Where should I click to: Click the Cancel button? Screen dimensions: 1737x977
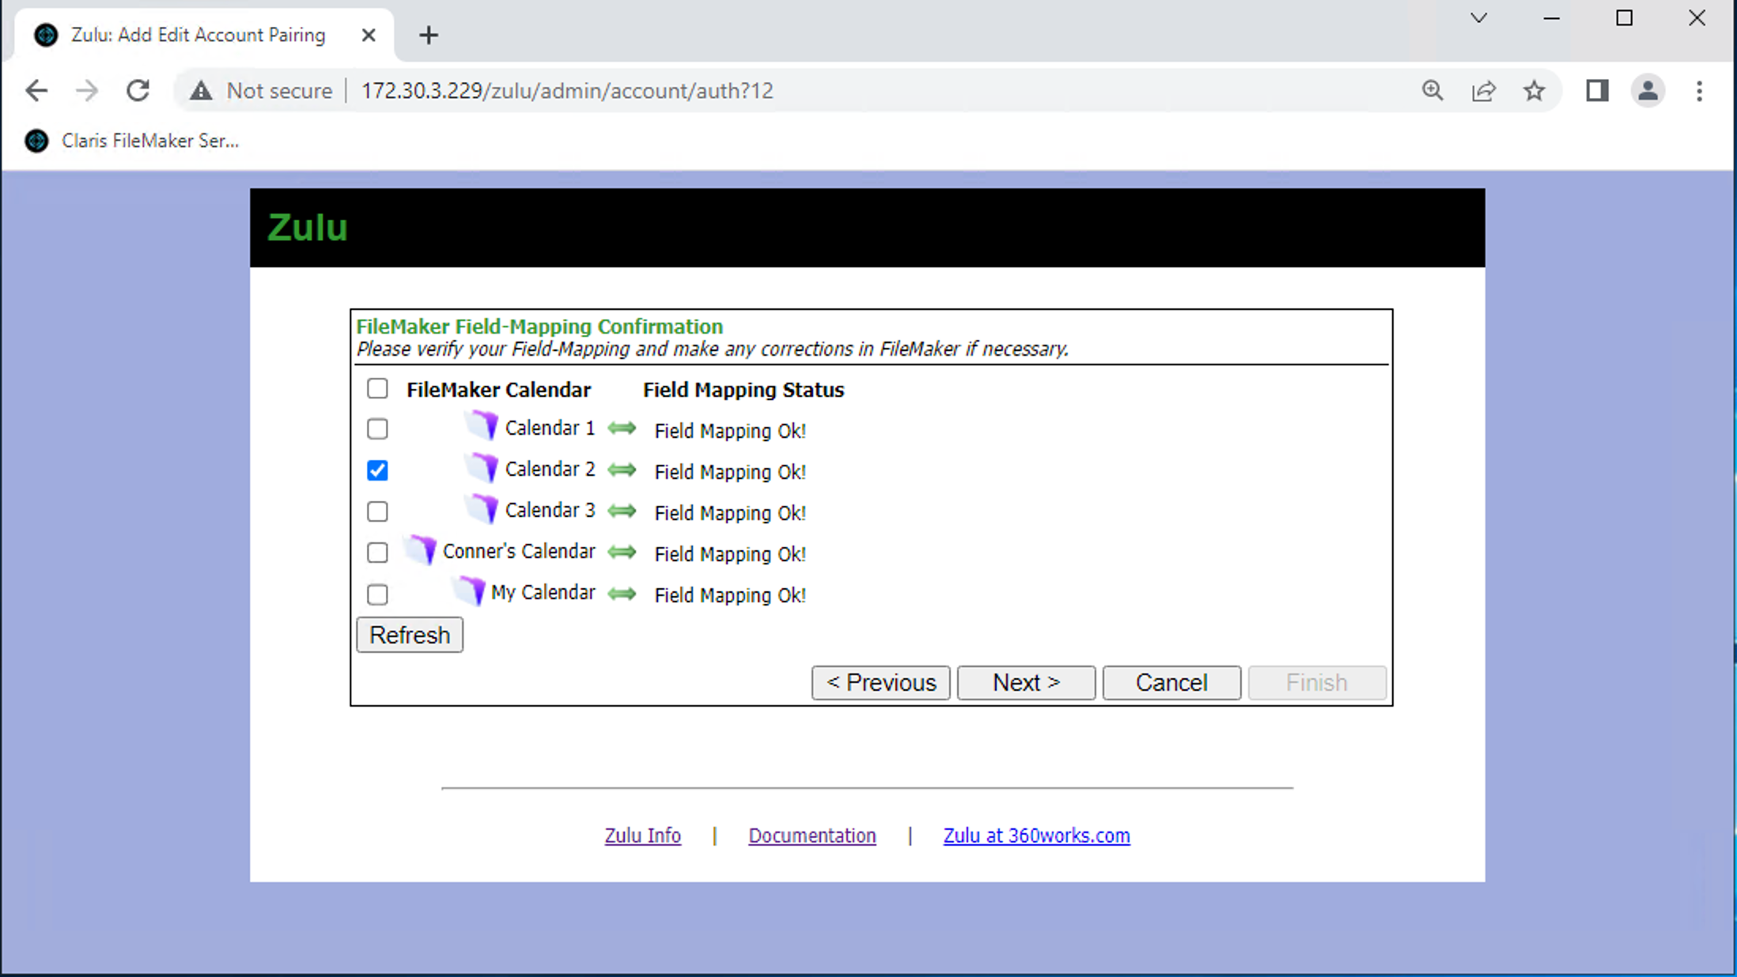(x=1171, y=682)
